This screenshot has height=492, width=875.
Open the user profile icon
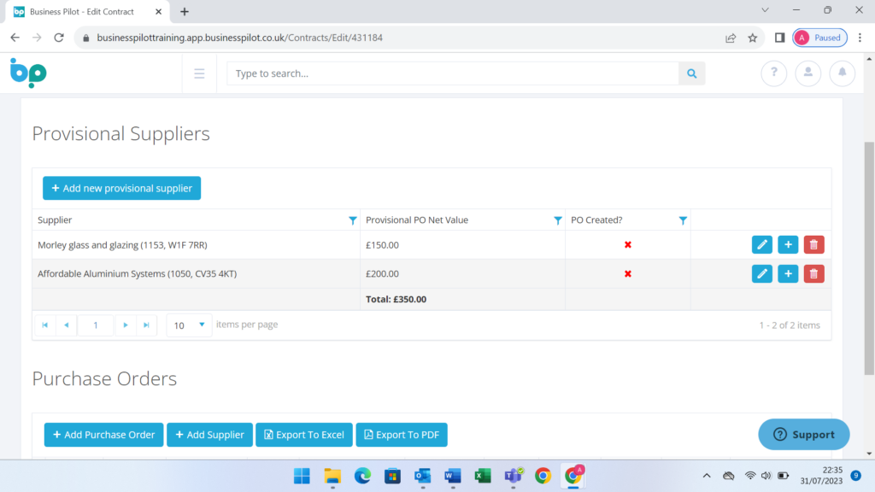pyautogui.click(x=807, y=74)
